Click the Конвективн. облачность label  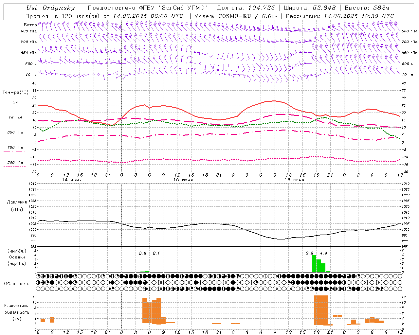[17, 309]
